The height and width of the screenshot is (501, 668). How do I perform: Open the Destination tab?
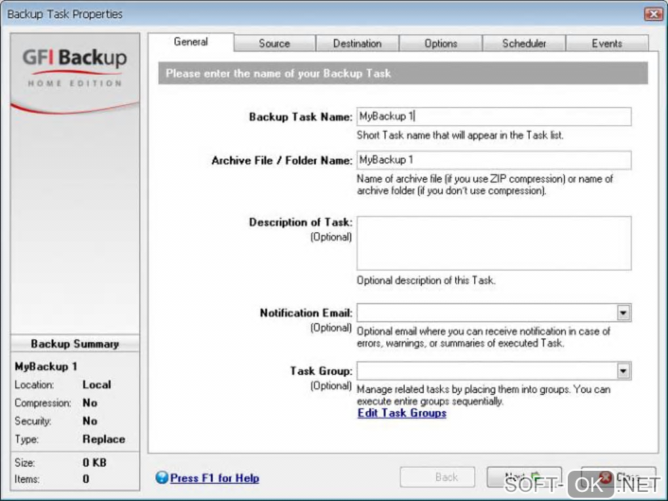point(357,43)
